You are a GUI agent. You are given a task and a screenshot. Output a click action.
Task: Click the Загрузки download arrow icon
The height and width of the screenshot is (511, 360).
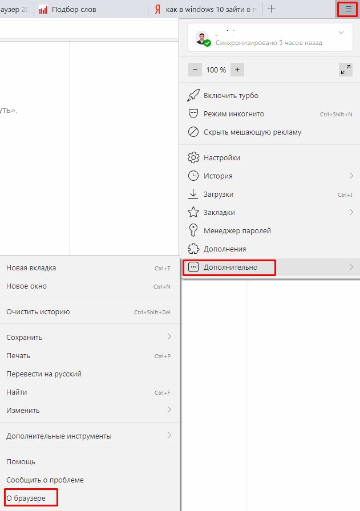click(193, 194)
